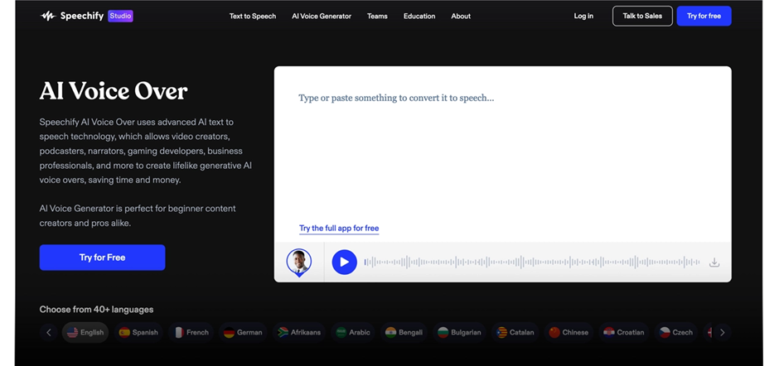Play the voice over audio

tap(344, 262)
